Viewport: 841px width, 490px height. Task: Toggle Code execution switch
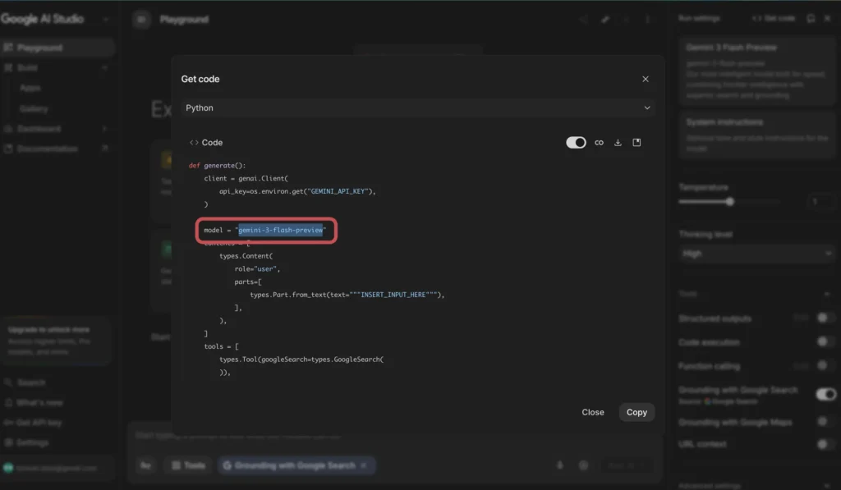tap(825, 342)
